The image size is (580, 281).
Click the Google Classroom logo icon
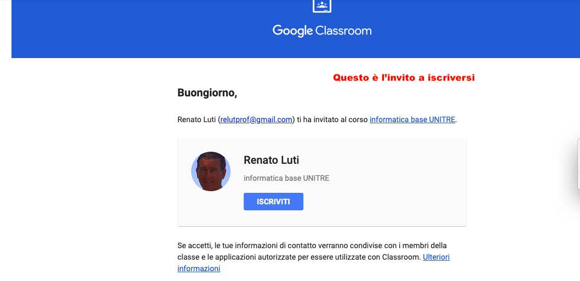pyautogui.click(x=322, y=5)
